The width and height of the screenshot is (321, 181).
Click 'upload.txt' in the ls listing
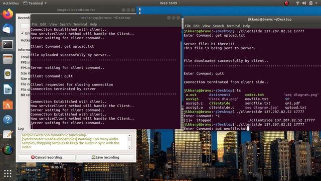pos(295,107)
